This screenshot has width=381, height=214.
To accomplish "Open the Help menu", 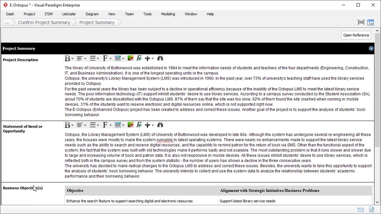I will [x=210, y=14].
